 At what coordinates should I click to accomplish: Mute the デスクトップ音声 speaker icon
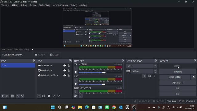tap(76, 72)
